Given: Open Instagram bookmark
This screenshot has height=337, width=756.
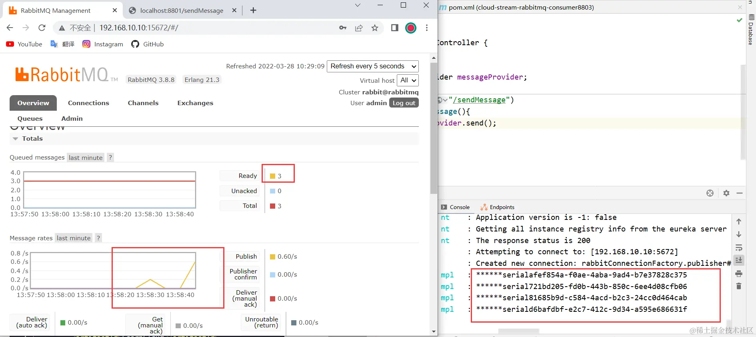Looking at the screenshot, I should (103, 44).
